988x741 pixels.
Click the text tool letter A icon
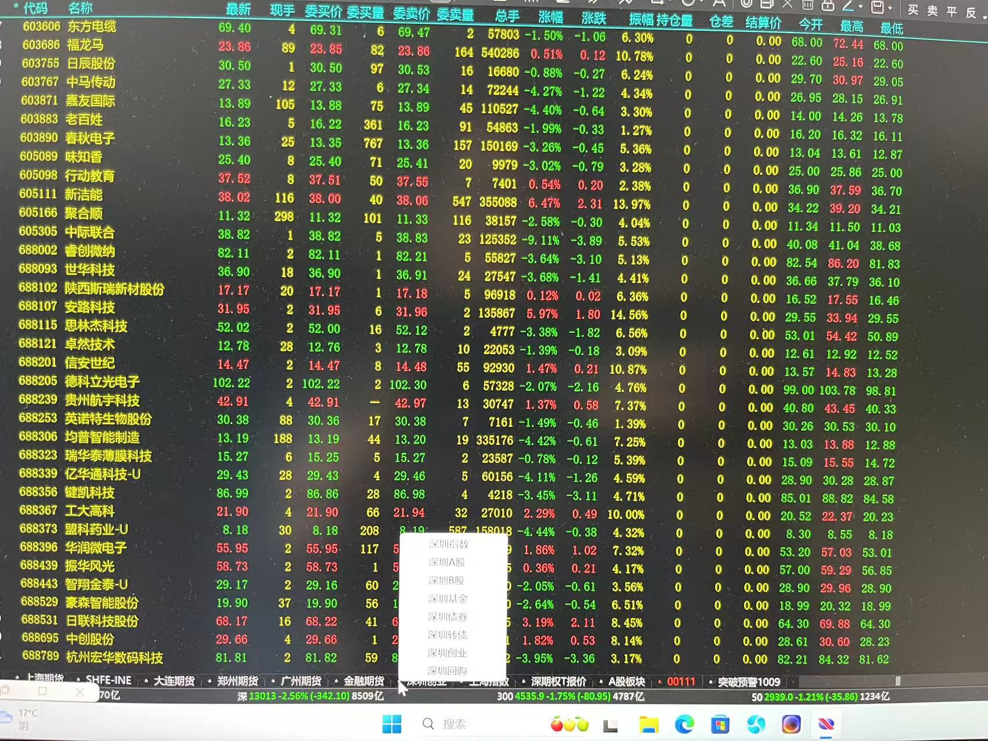[719, 3]
